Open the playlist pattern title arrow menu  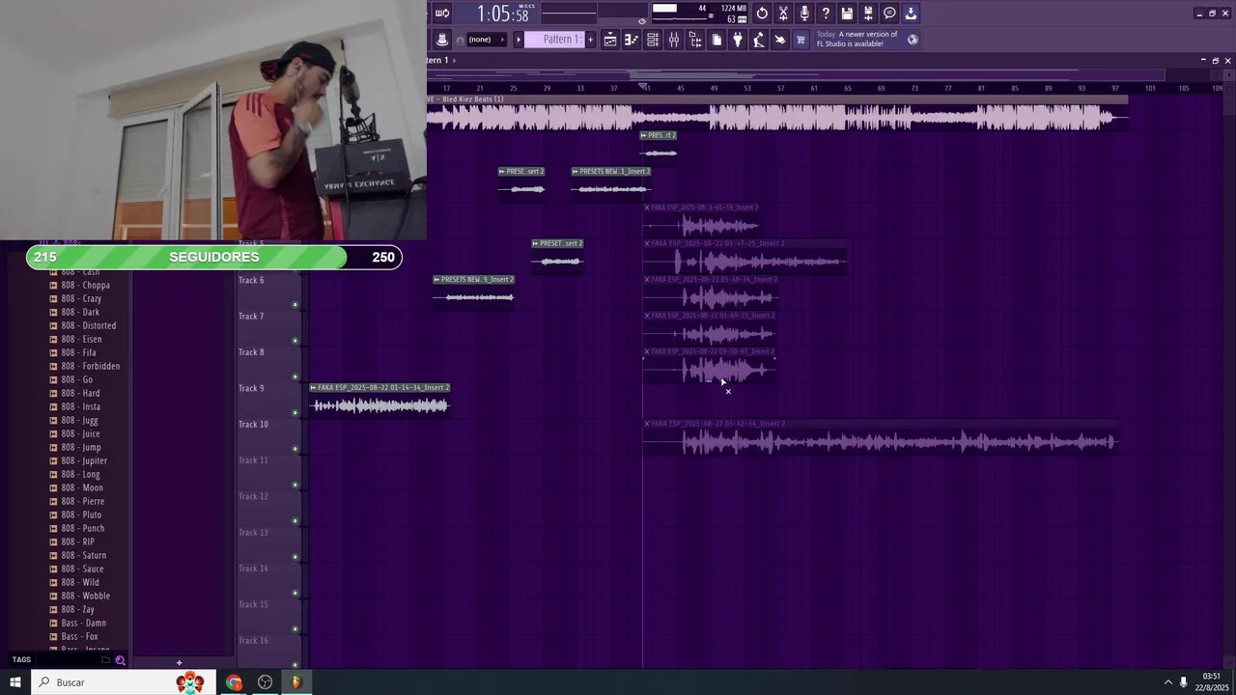[x=454, y=61]
